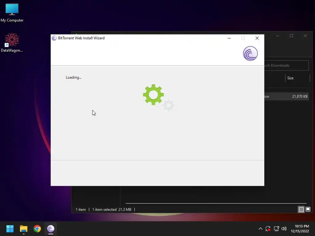Open the volume tray icon

click(284, 229)
